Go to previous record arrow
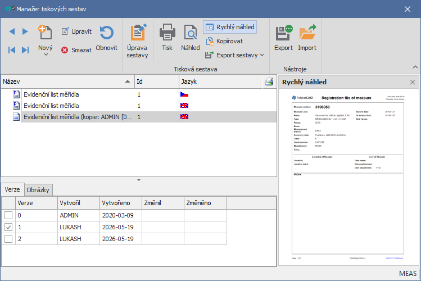The width and height of the screenshot is (421, 281). pyautogui.click(x=12, y=31)
